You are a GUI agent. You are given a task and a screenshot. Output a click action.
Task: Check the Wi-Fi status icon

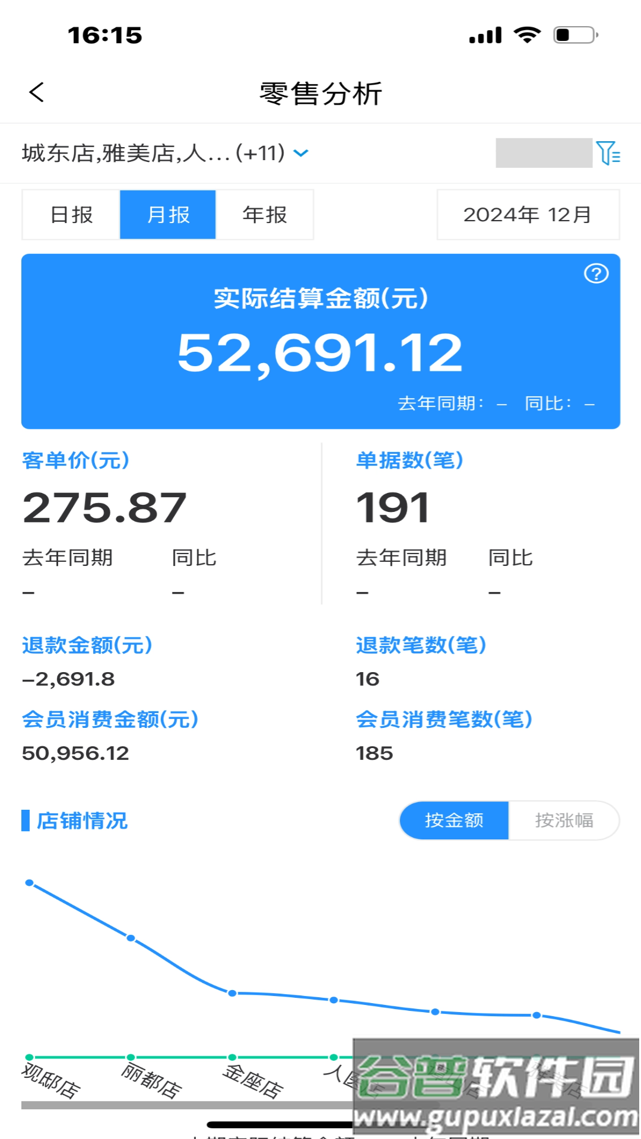point(527,35)
